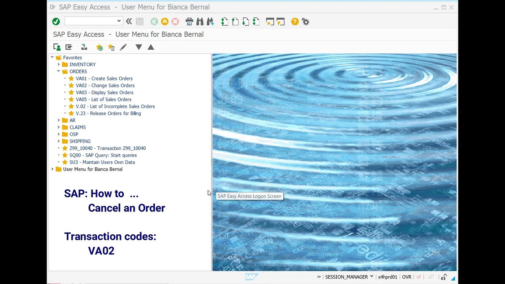505x284 pixels.
Task: Go to the last page icon
Action: 256,22
